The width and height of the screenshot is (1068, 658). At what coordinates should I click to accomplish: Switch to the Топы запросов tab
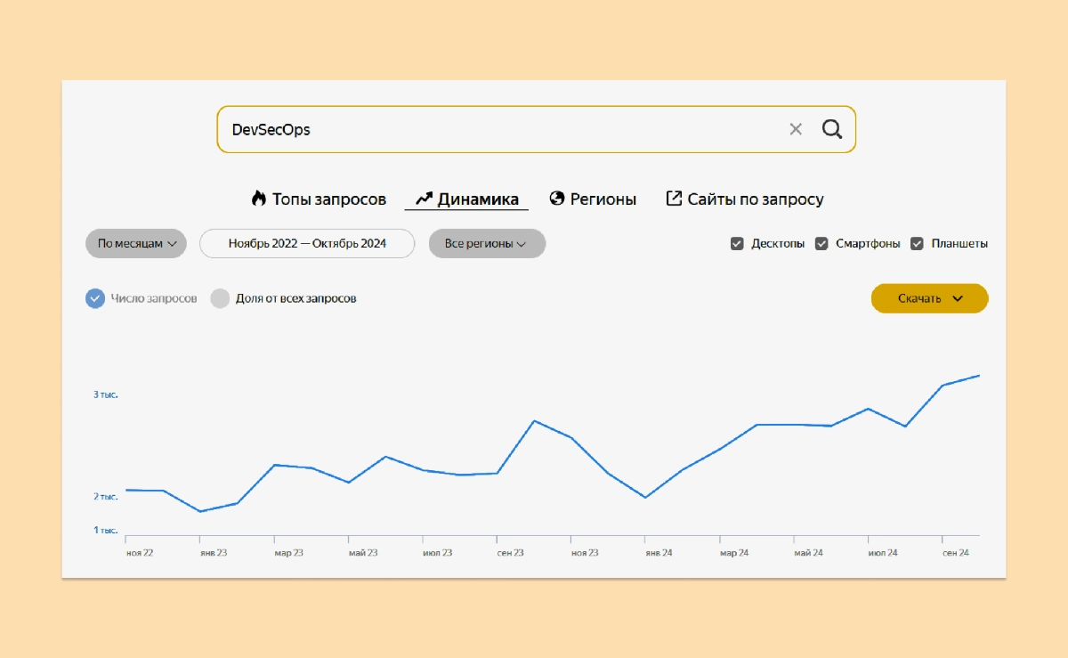click(328, 199)
